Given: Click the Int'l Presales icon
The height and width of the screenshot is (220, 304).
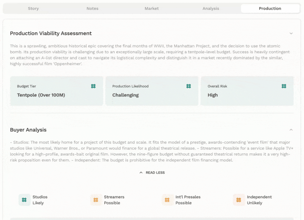Looking at the screenshot, I should [167, 200].
